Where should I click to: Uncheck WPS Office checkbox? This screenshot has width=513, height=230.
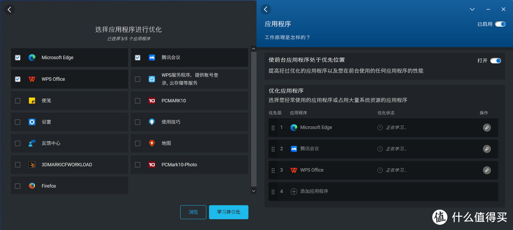[x=18, y=79]
